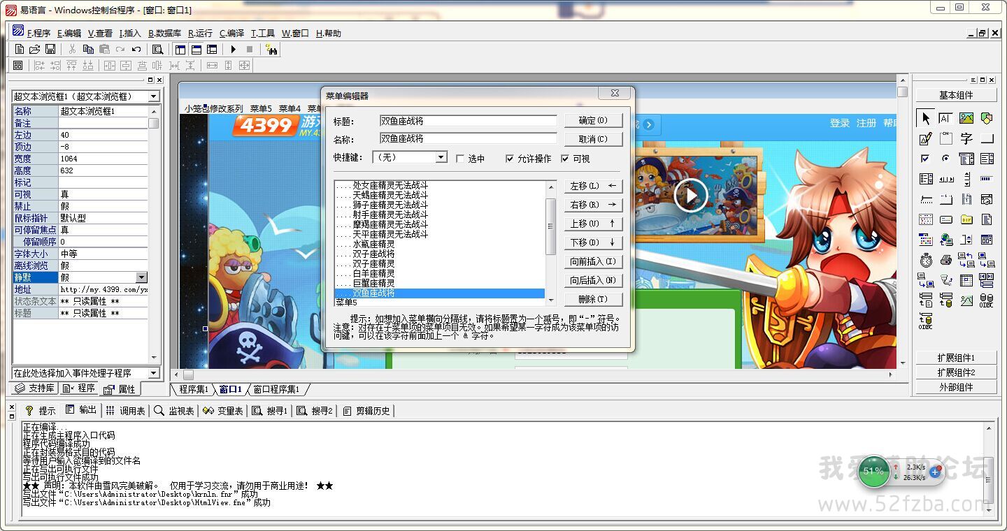The width and height of the screenshot is (1007, 531).
Task: Open the B.数据库 menu
Action: (164, 33)
